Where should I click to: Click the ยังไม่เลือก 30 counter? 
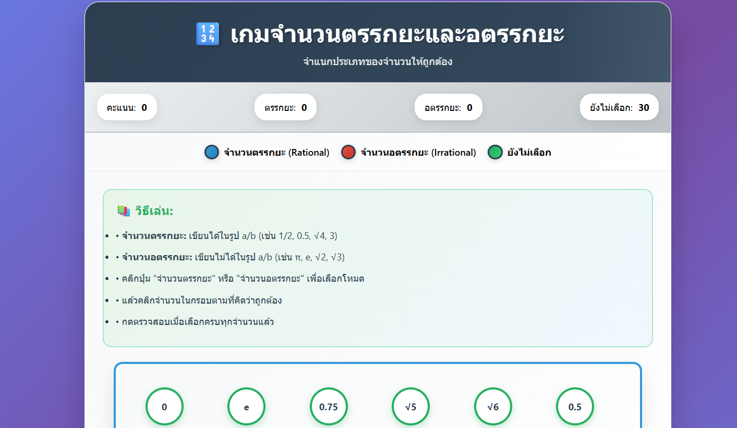[x=620, y=108]
